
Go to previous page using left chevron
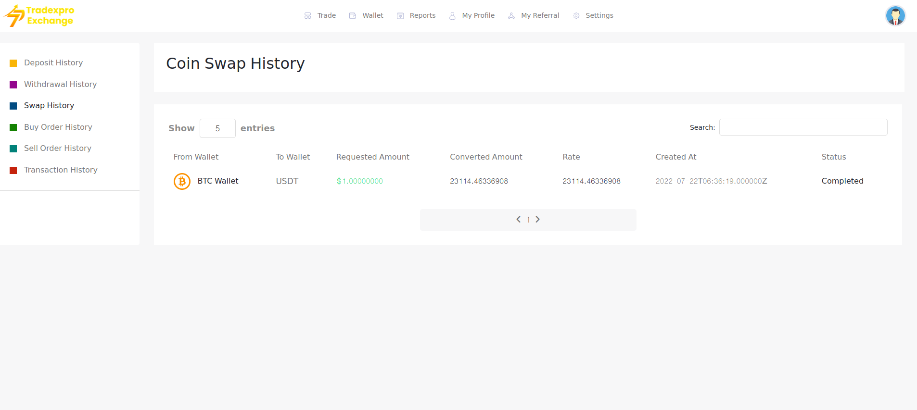(x=518, y=219)
